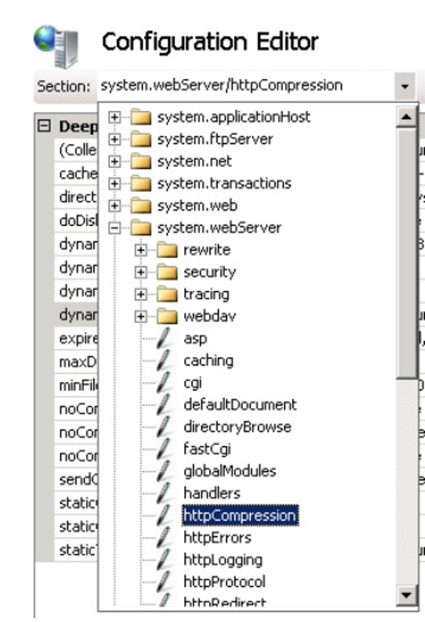
Task: Click the pencil icon beside handlers
Action: 164,493
